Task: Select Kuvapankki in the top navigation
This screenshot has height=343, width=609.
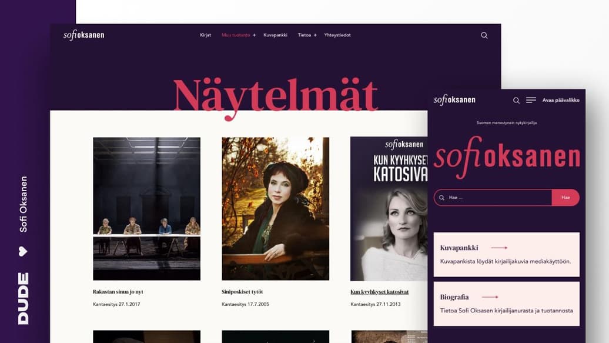Action: (x=275, y=35)
